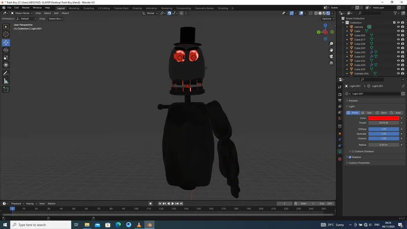Switch to Material Preview shading
The image size is (407, 229).
pos(324,13)
